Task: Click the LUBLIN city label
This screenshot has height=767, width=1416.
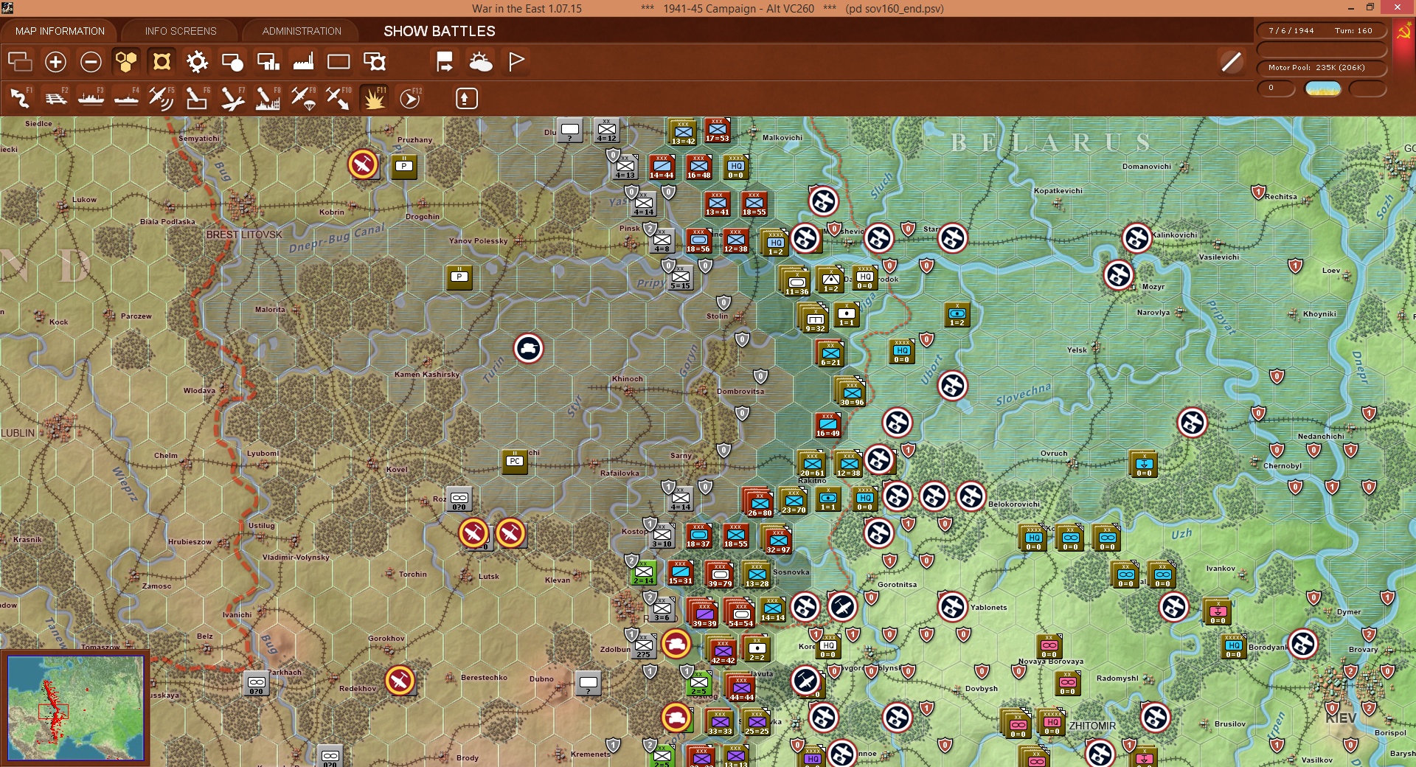Action: [18, 433]
